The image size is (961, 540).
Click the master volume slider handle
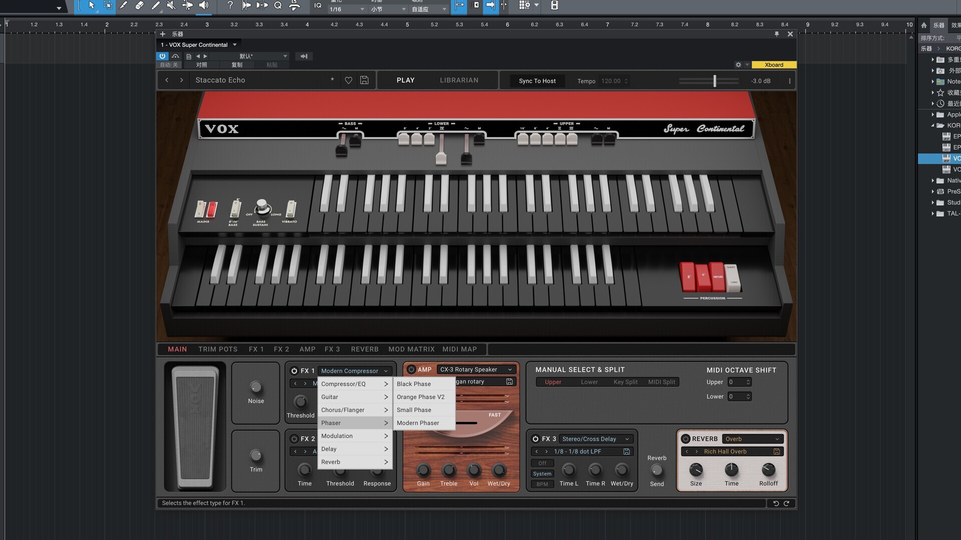tap(715, 80)
